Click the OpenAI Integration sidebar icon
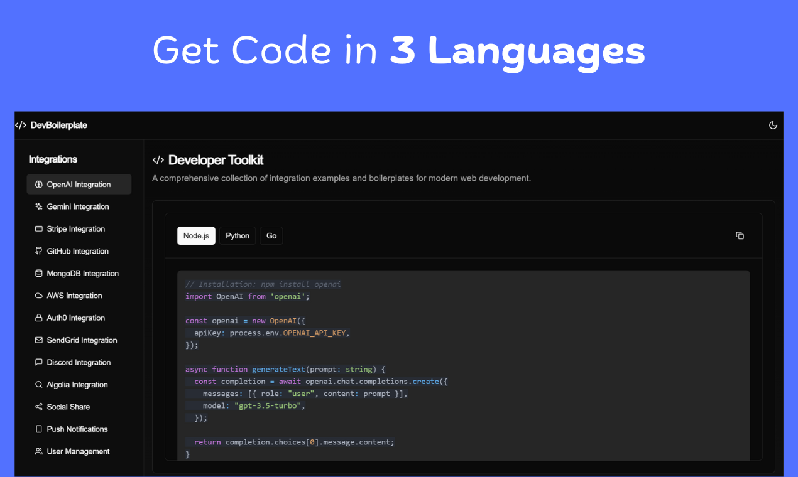Screen dimensions: 798x477 pos(39,185)
